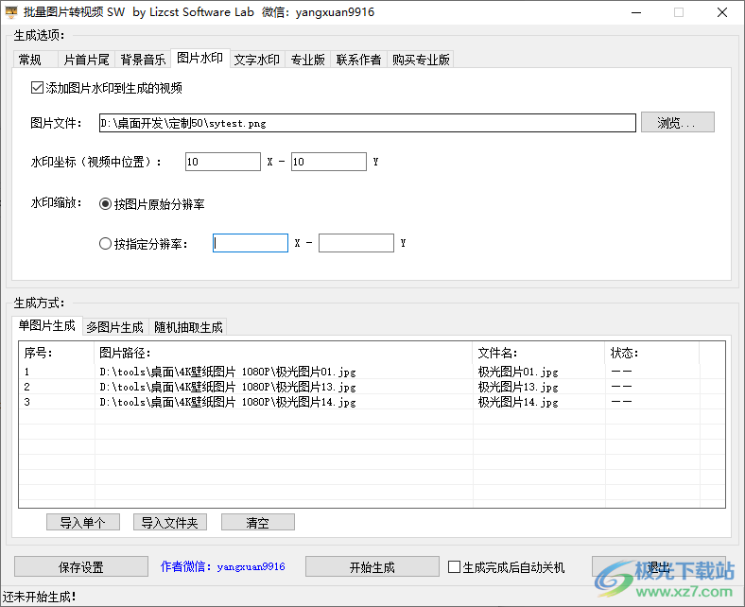Click the 保存设置 button
This screenshot has width=745, height=607.
80,566
